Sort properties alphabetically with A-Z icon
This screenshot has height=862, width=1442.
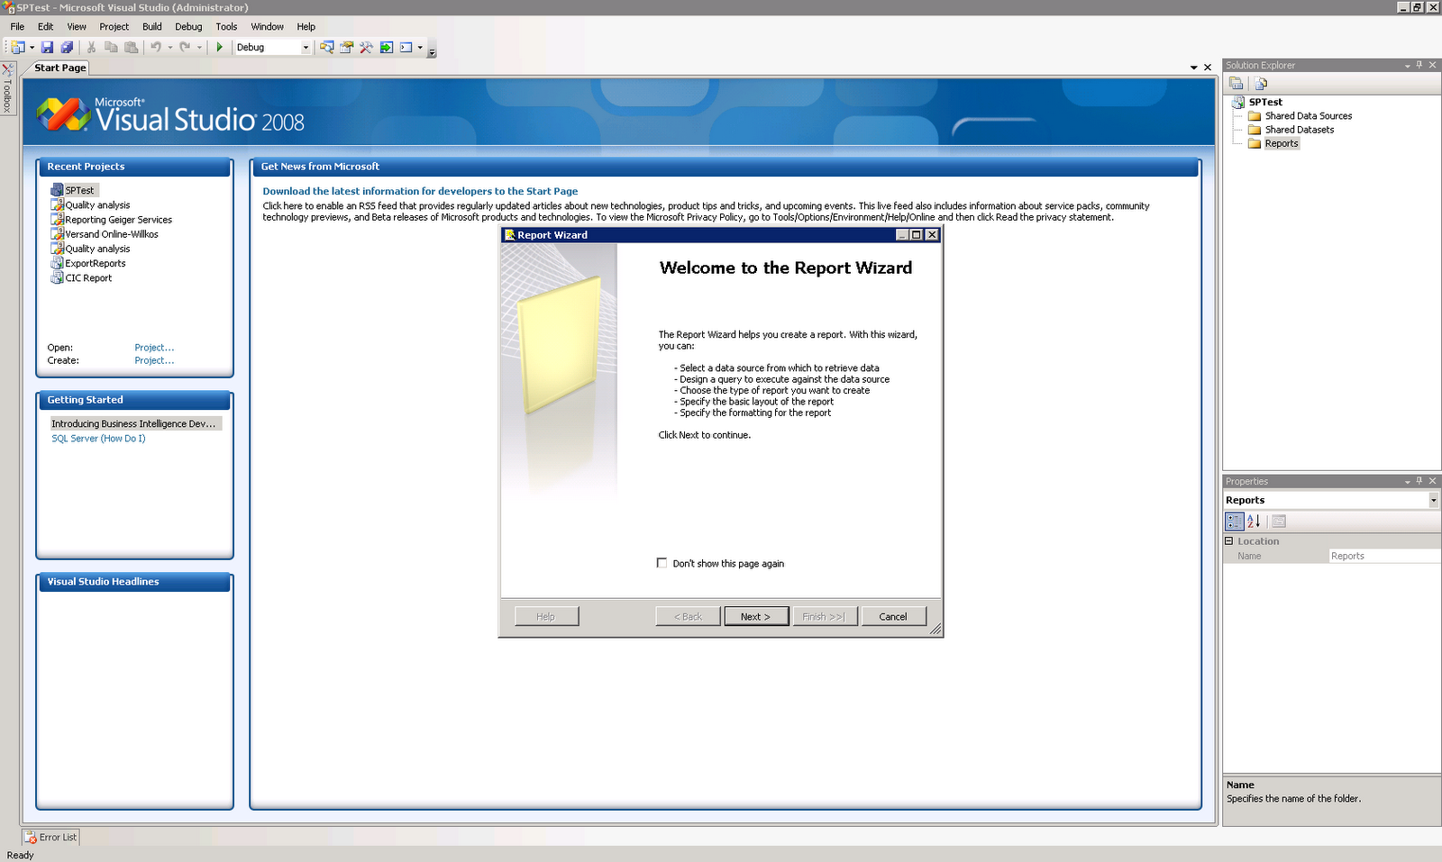1254,522
